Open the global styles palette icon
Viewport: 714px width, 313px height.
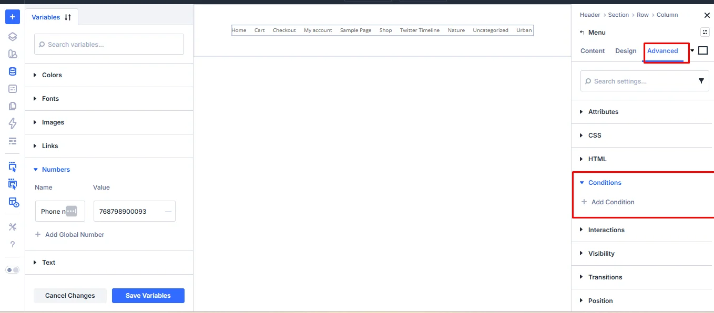13,54
